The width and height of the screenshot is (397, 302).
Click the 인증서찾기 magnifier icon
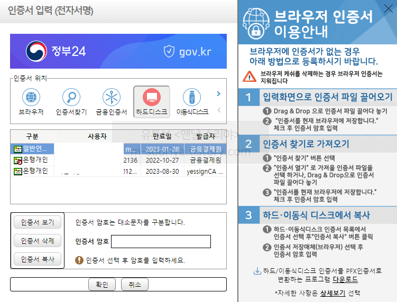point(71,98)
